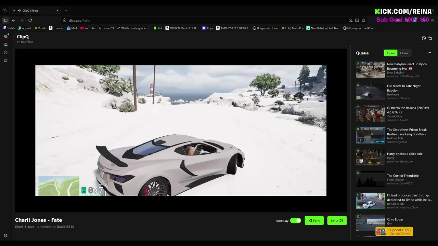Mute tab using speaker icon on tab

point(19,11)
